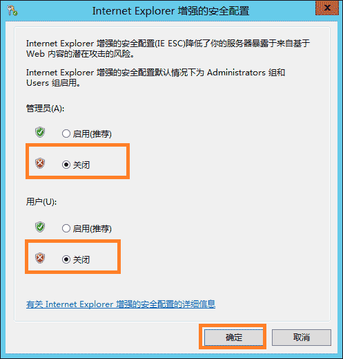
Task: Open the IE 增强的安全配置 详细信息 link
Action: point(121,304)
